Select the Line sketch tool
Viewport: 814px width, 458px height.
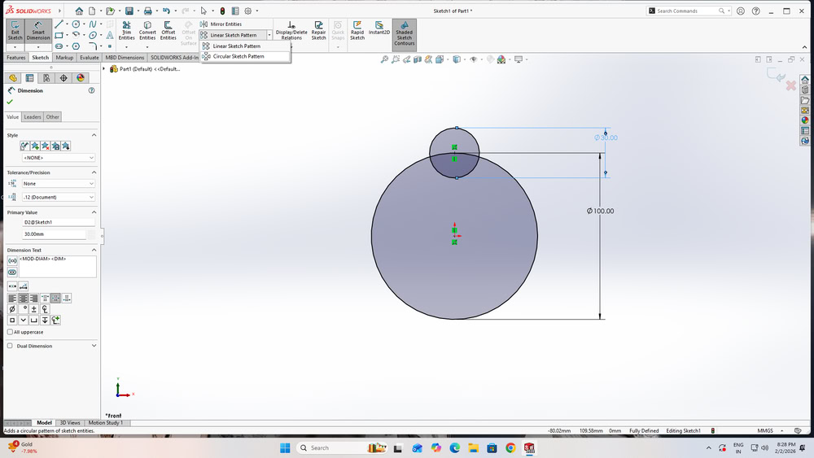pyautogui.click(x=59, y=24)
